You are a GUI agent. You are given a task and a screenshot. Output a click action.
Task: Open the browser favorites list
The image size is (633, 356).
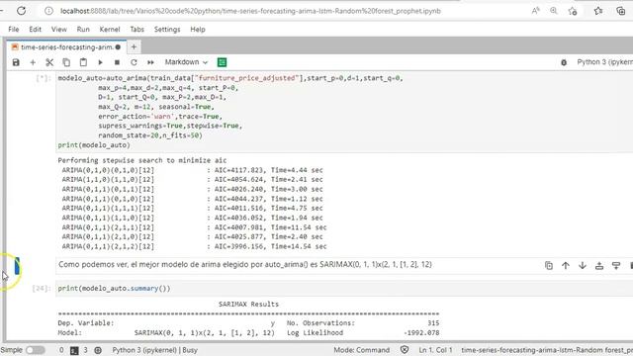pyautogui.click(x=598, y=11)
